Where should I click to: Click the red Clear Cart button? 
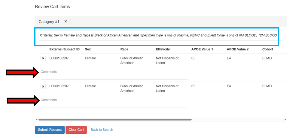point(76,130)
